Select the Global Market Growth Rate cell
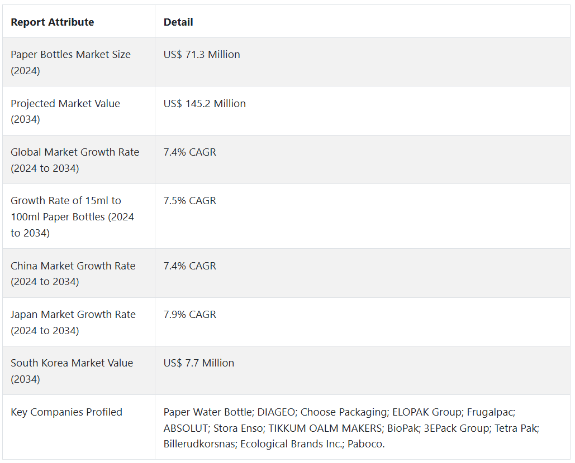 point(78,160)
